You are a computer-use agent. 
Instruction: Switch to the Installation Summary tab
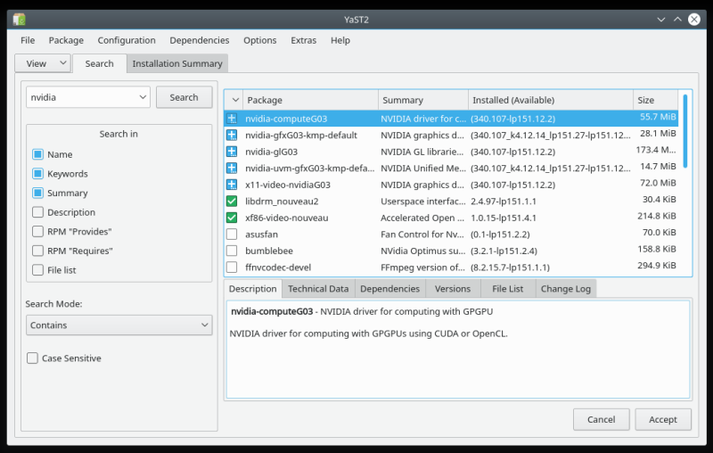tap(176, 63)
